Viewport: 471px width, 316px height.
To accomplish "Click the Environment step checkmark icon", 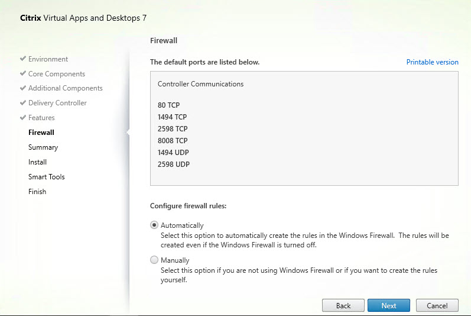I will tap(23, 59).
